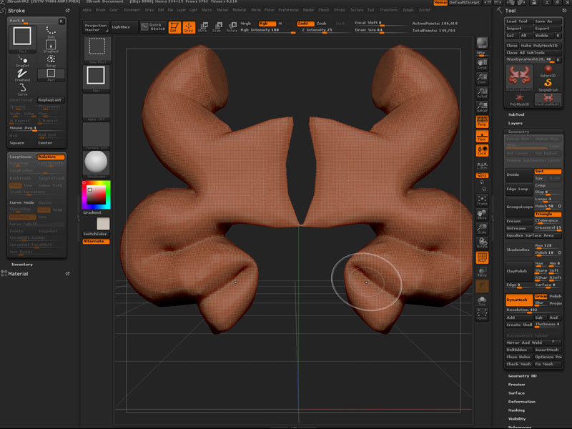This screenshot has width=572, height=429.
Task: Expand the Masking section
Action: [x=516, y=410]
